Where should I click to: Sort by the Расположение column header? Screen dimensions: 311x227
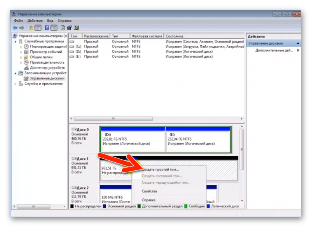96,36
